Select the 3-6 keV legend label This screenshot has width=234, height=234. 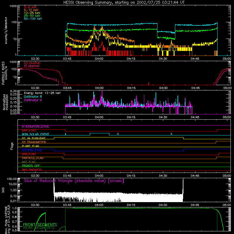(x=30, y=7)
